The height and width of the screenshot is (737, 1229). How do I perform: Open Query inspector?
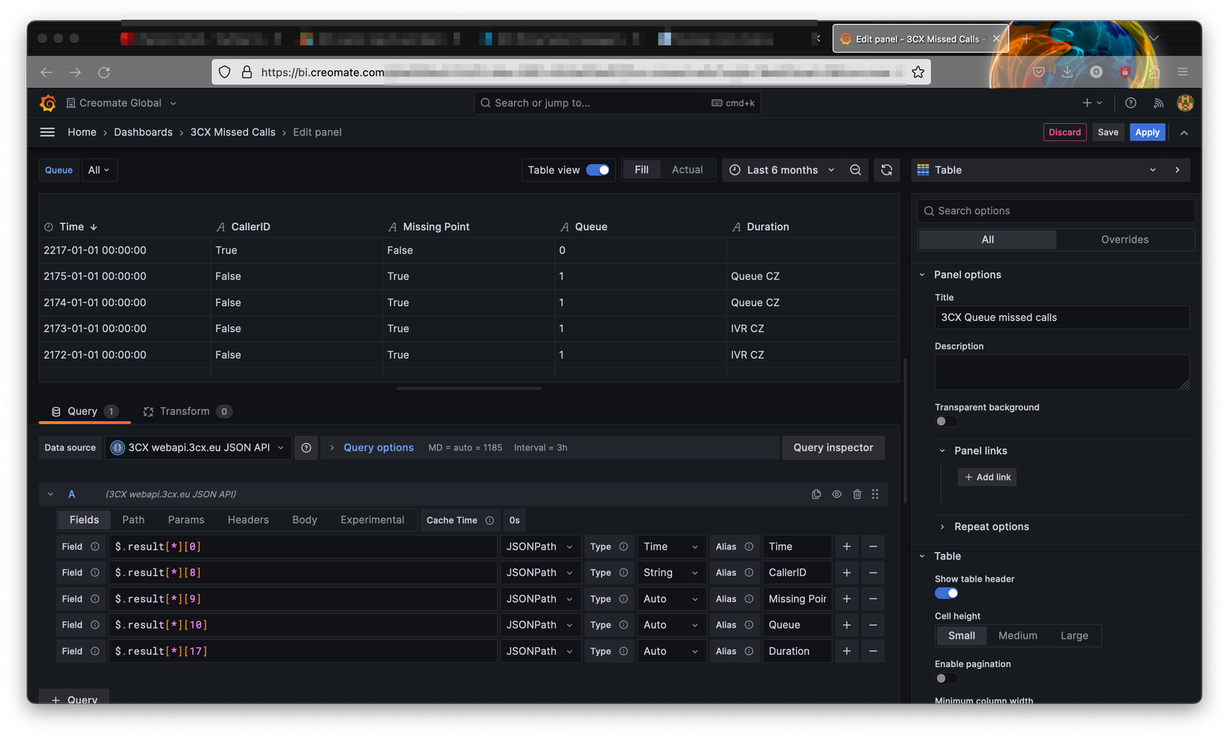(833, 447)
